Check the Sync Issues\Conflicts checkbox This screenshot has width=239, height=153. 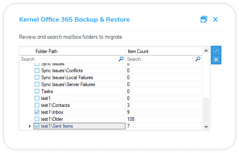tap(37, 70)
